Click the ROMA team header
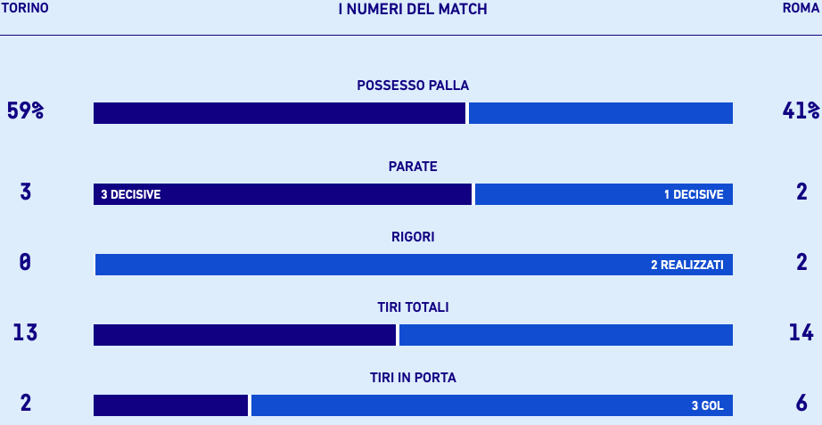The image size is (822, 425). [801, 8]
